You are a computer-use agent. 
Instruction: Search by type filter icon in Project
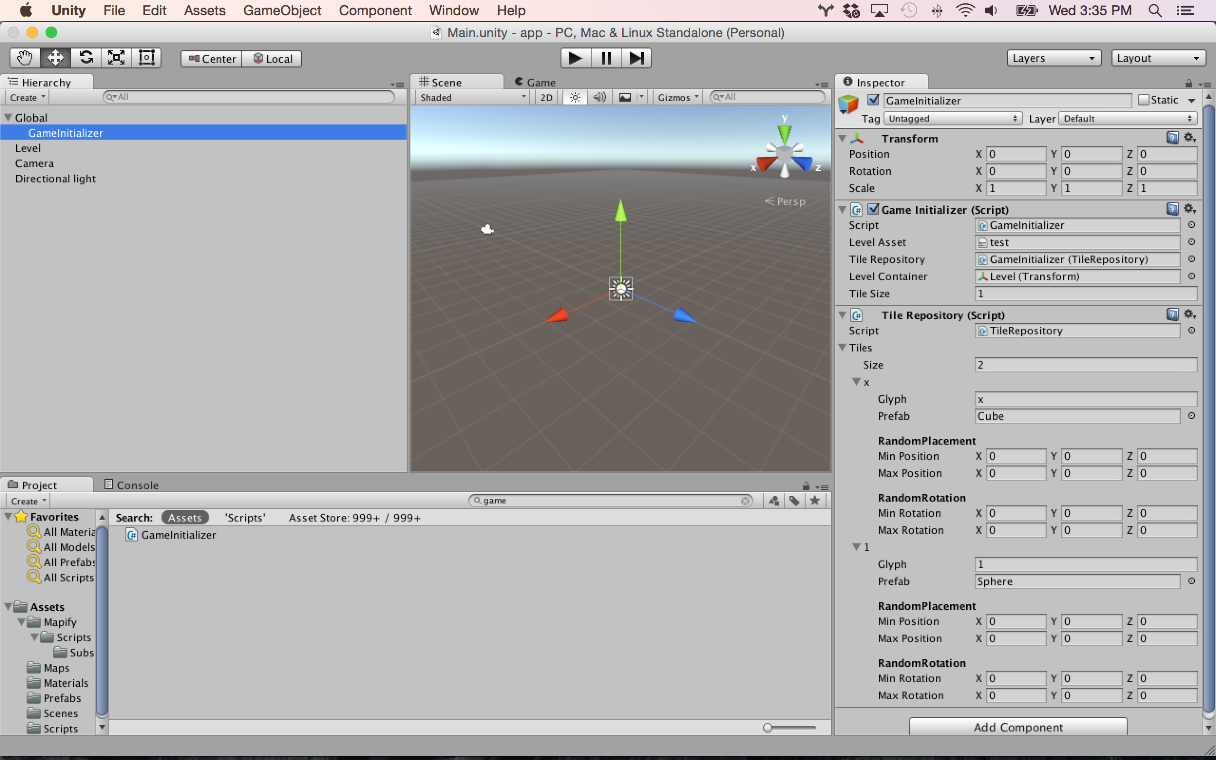(774, 501)
